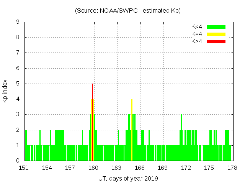Select the 'K>4' legend text
The image size is (245, 184).
click(x=197, y=41)
